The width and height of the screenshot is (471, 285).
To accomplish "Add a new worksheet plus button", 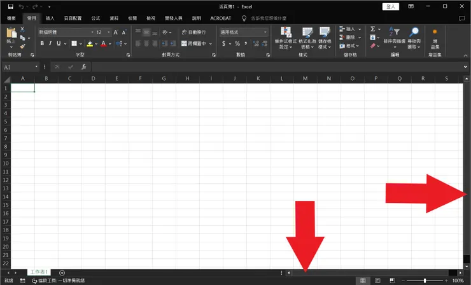I will coord(62,273).
